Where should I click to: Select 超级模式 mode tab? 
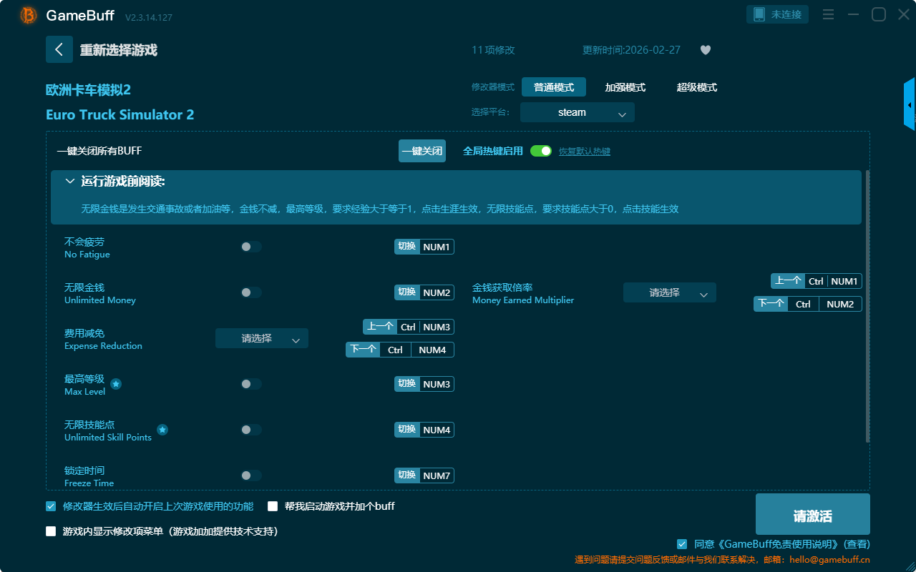point(696,87)
